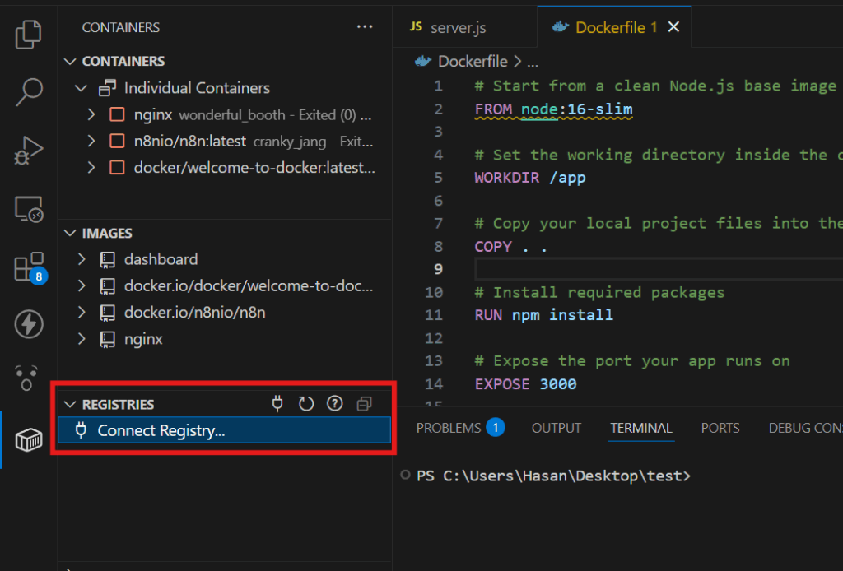
Task: Click the terminal prompt line
Action: pyautogui.click(x=553, y=476)
